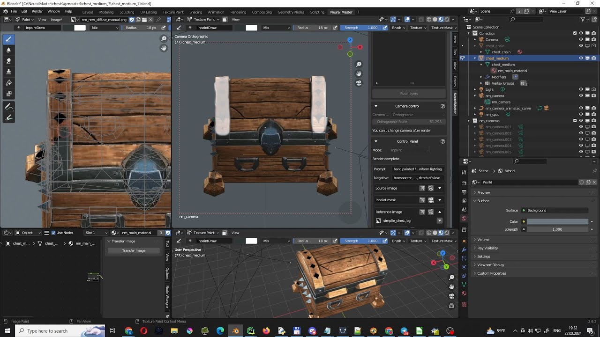Open the Render properties tab icon
The width and height of the screenshot is (600, 337).
click(464, 183)
